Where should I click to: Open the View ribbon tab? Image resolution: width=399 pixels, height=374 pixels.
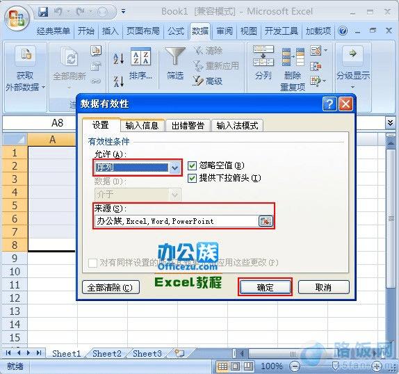pyautogui.click(x=249, y=31)
